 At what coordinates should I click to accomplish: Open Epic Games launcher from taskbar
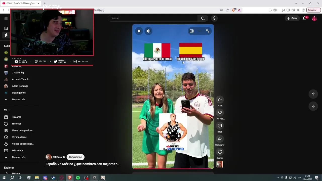pyautogui.click(x=94, y=178)
